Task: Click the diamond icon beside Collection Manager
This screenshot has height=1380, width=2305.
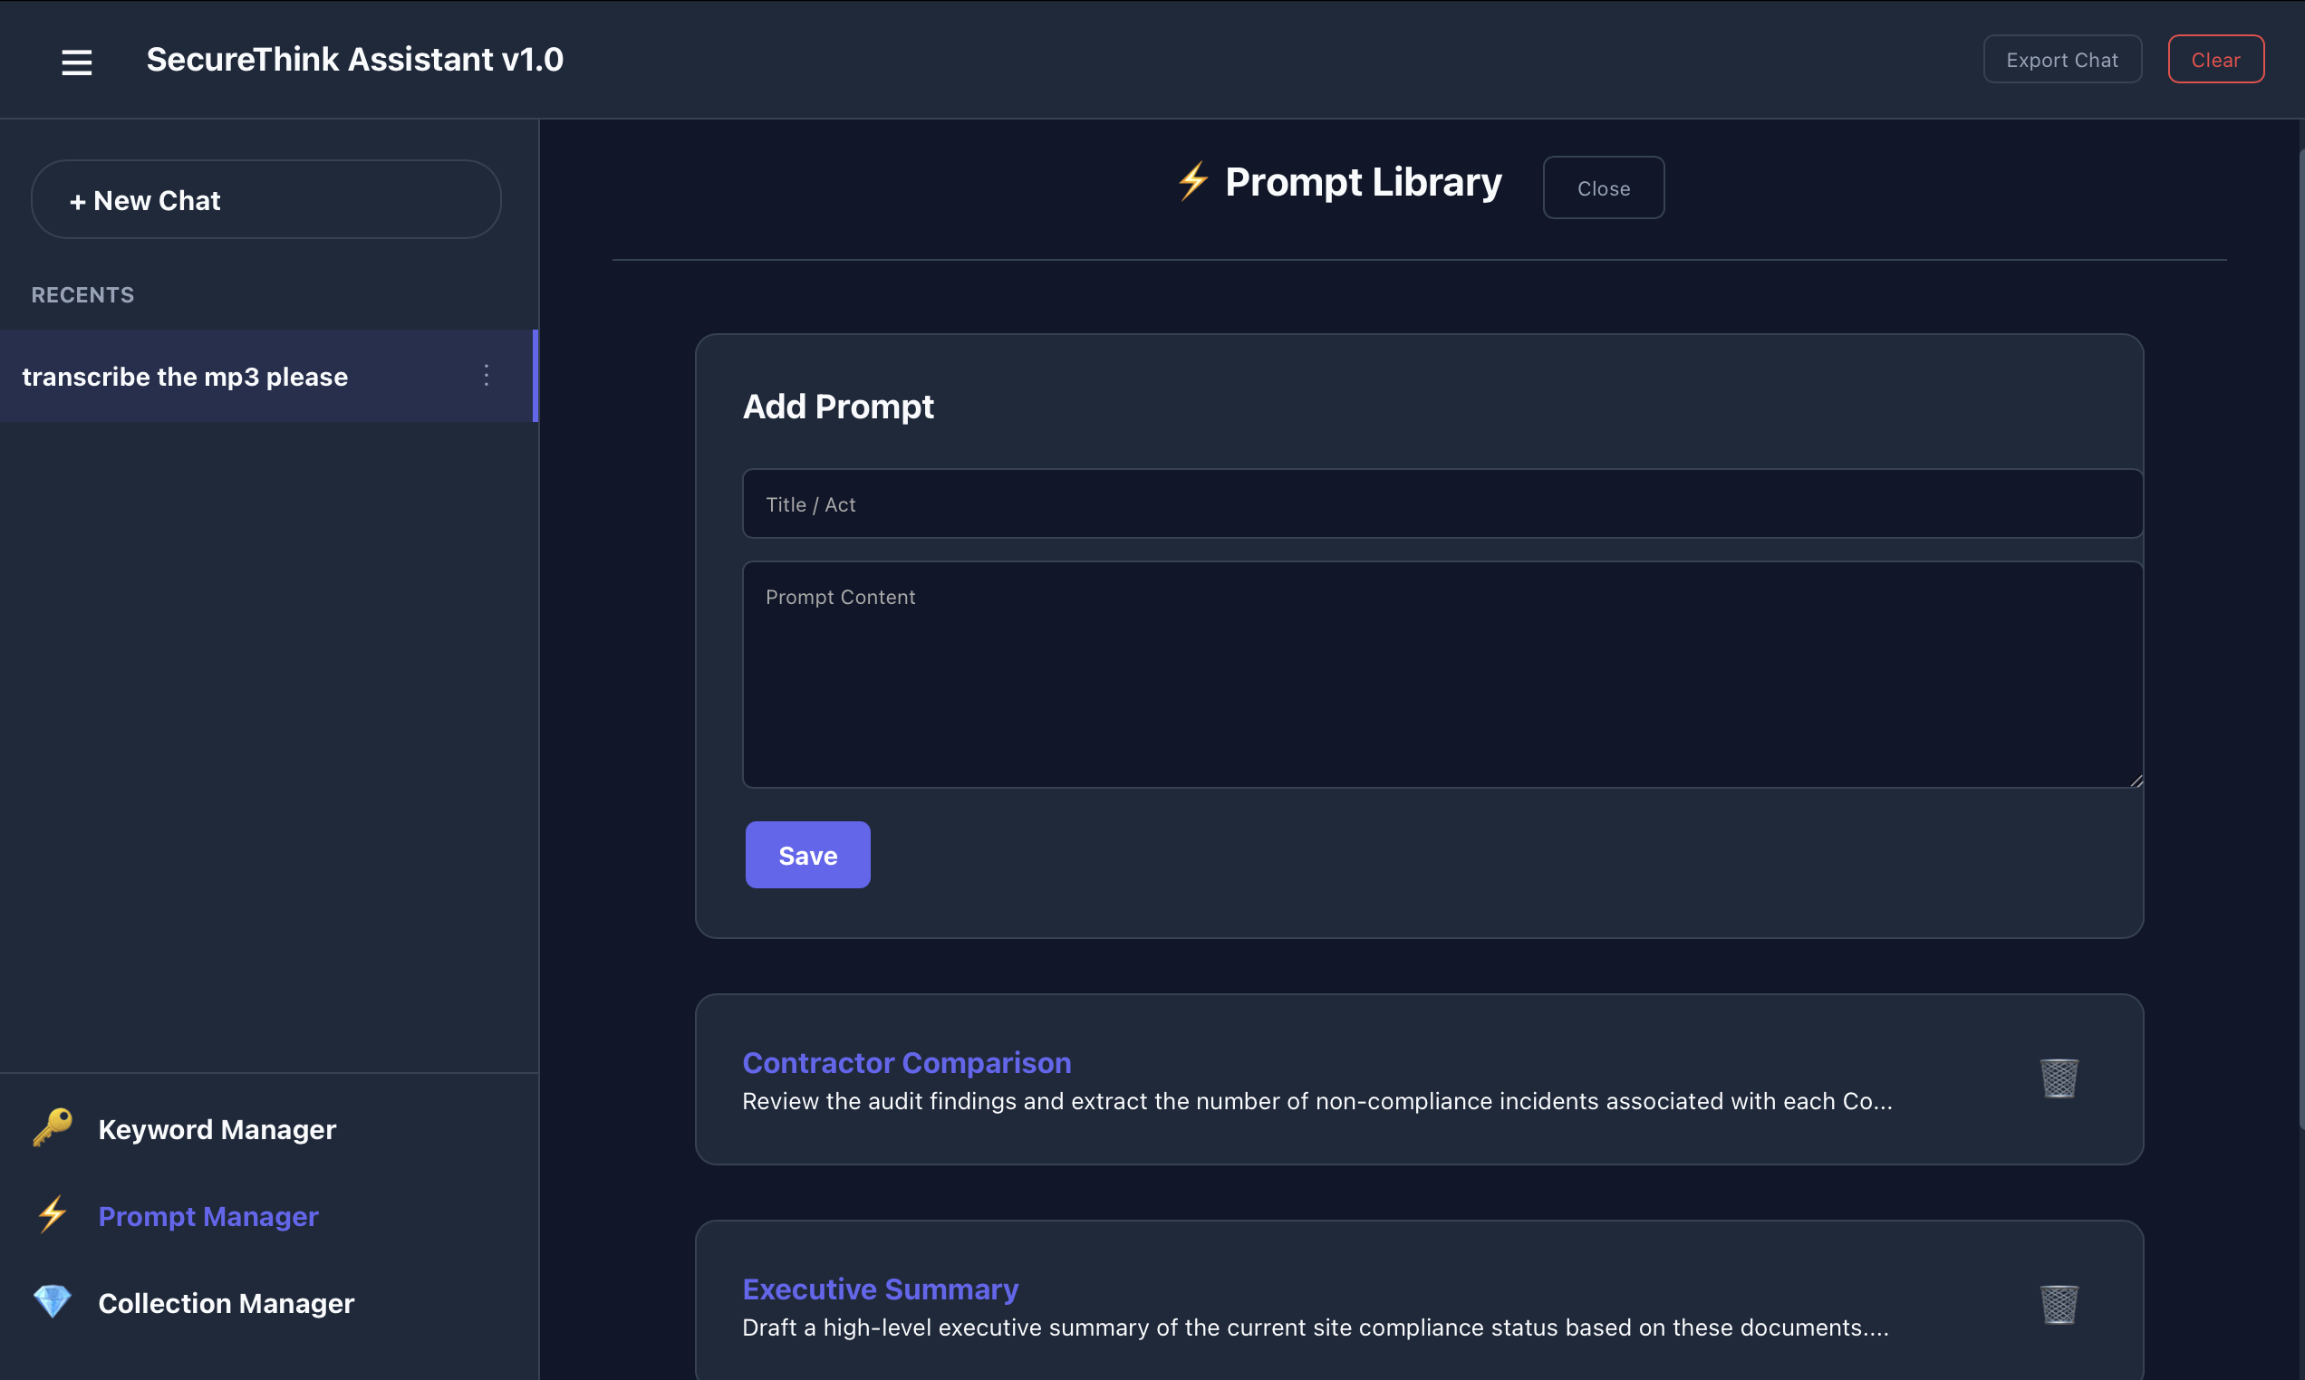Action: [53, 1301]
